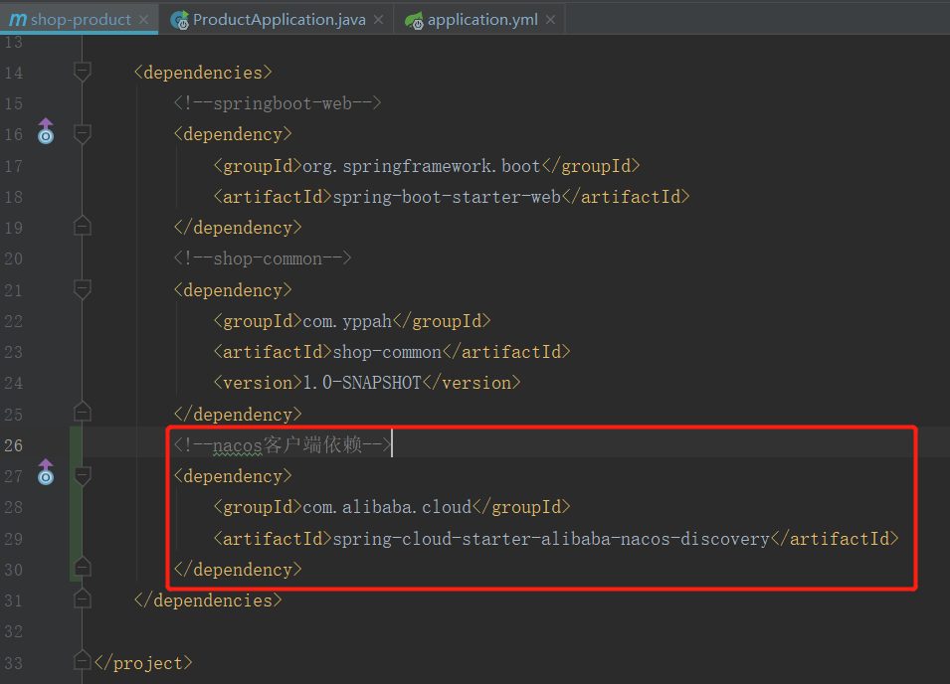This screenshot has width=950, height=684.
Task: Switch to the application.yml tab
Action: pos(479,19)
